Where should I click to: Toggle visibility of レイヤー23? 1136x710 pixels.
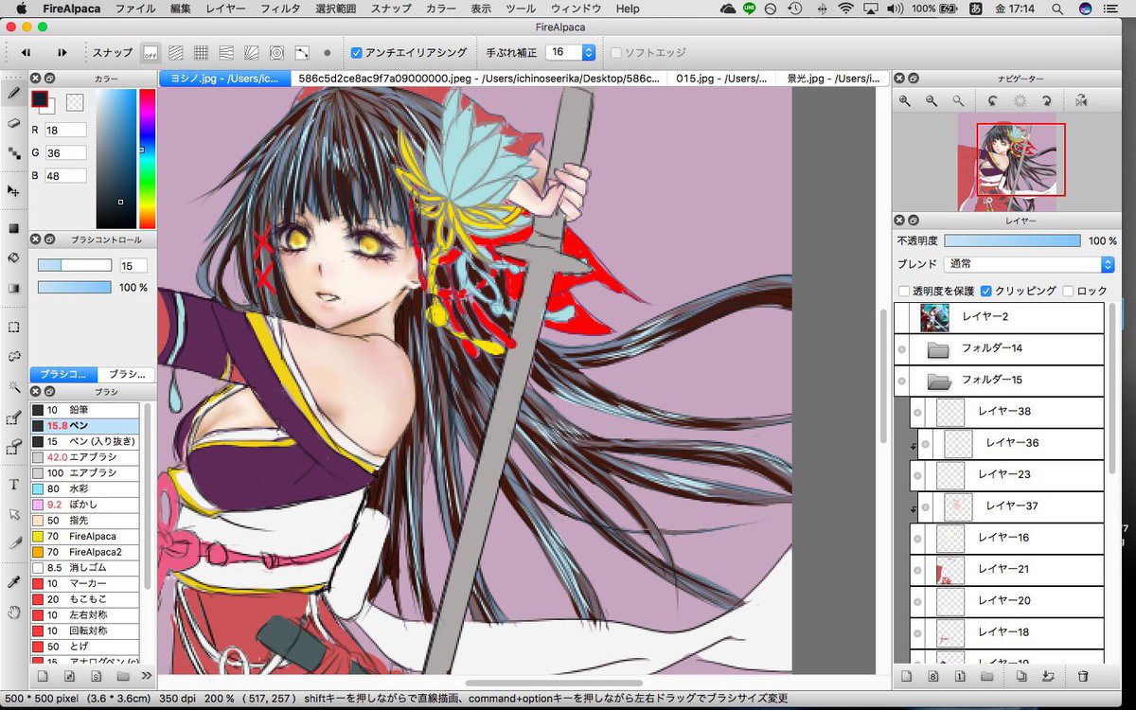point(917,474)
